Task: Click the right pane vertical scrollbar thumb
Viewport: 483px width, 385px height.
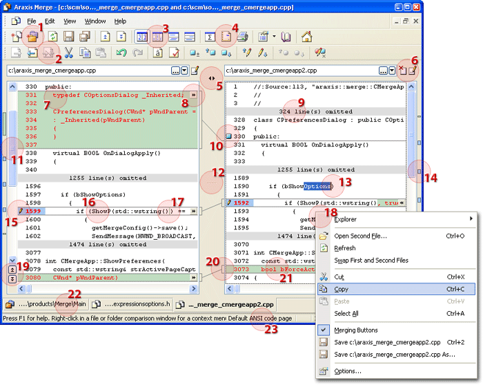Action: (x=411, y=134)
